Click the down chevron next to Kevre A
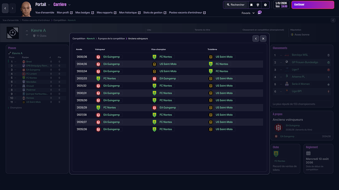The image size is (339, 190). coord(27,35)
